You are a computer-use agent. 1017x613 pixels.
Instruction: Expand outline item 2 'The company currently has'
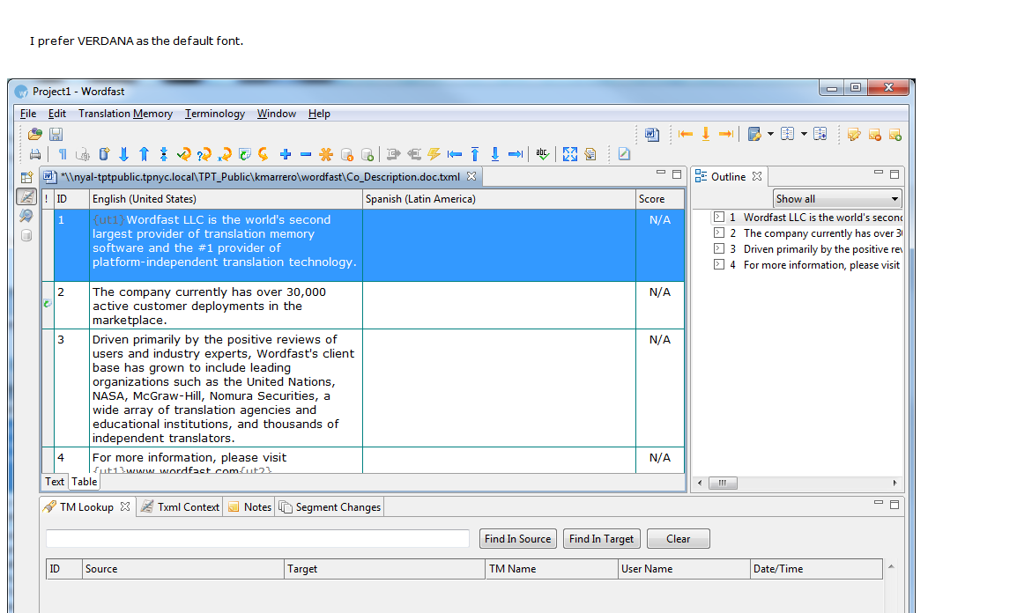click(x=719, y=233)
